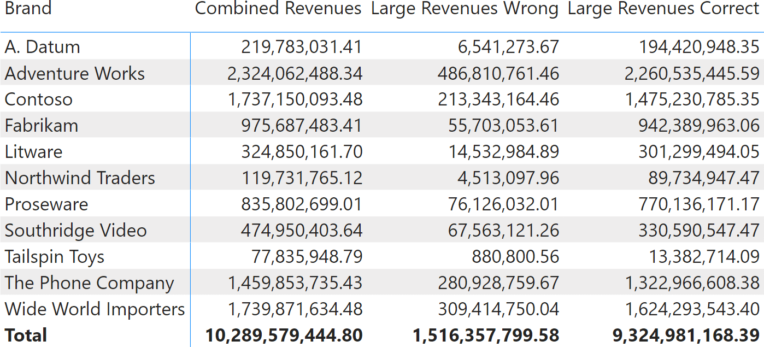Select the Combined Revenues total 10,289,579,444.80
The width and height of the screenshot is (764, 347).
tap(284, 335)
